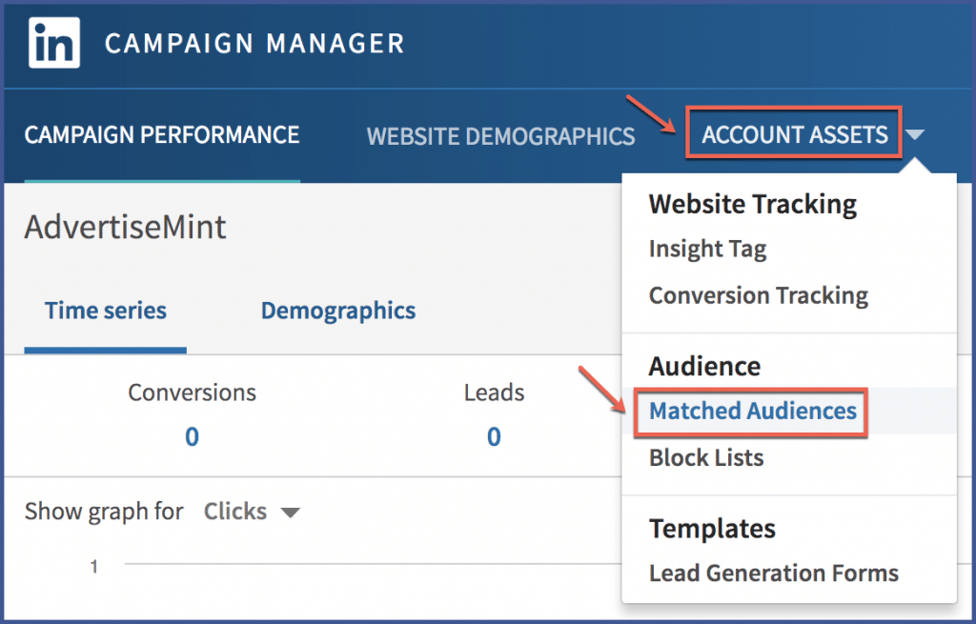The height and width of the screenshot is (624, 976).
Task: Open Lead Generation Forms
Action: click(x=773, y=573)
